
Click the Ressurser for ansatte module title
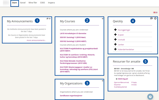(x=127, y=61)
